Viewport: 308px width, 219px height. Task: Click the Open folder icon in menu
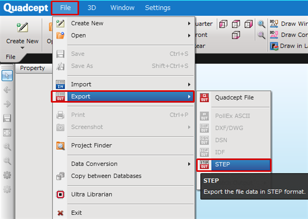point(60,35)
